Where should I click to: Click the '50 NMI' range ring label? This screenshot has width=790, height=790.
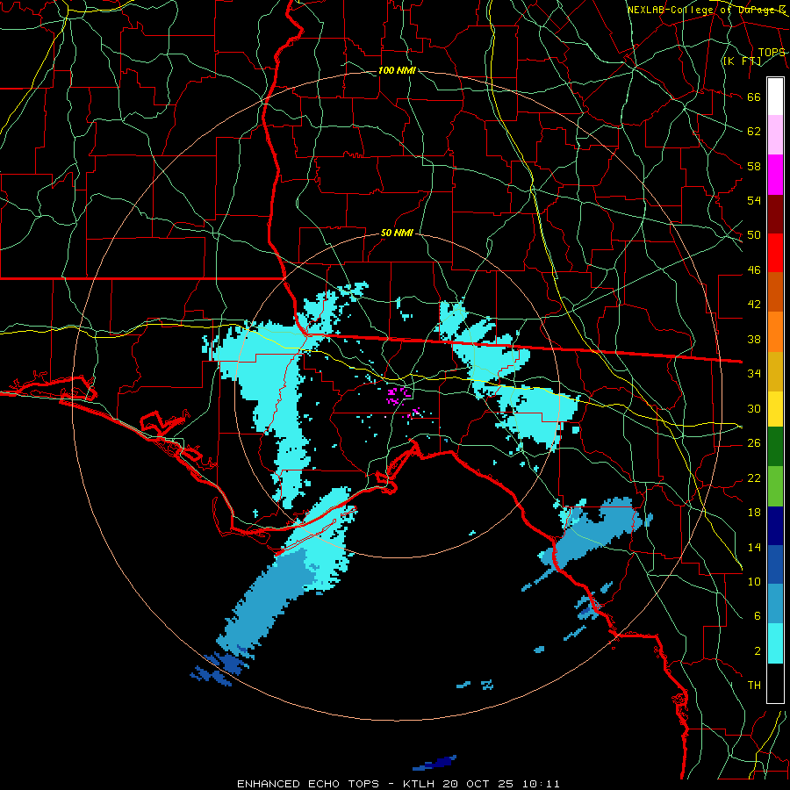(397, 233)
